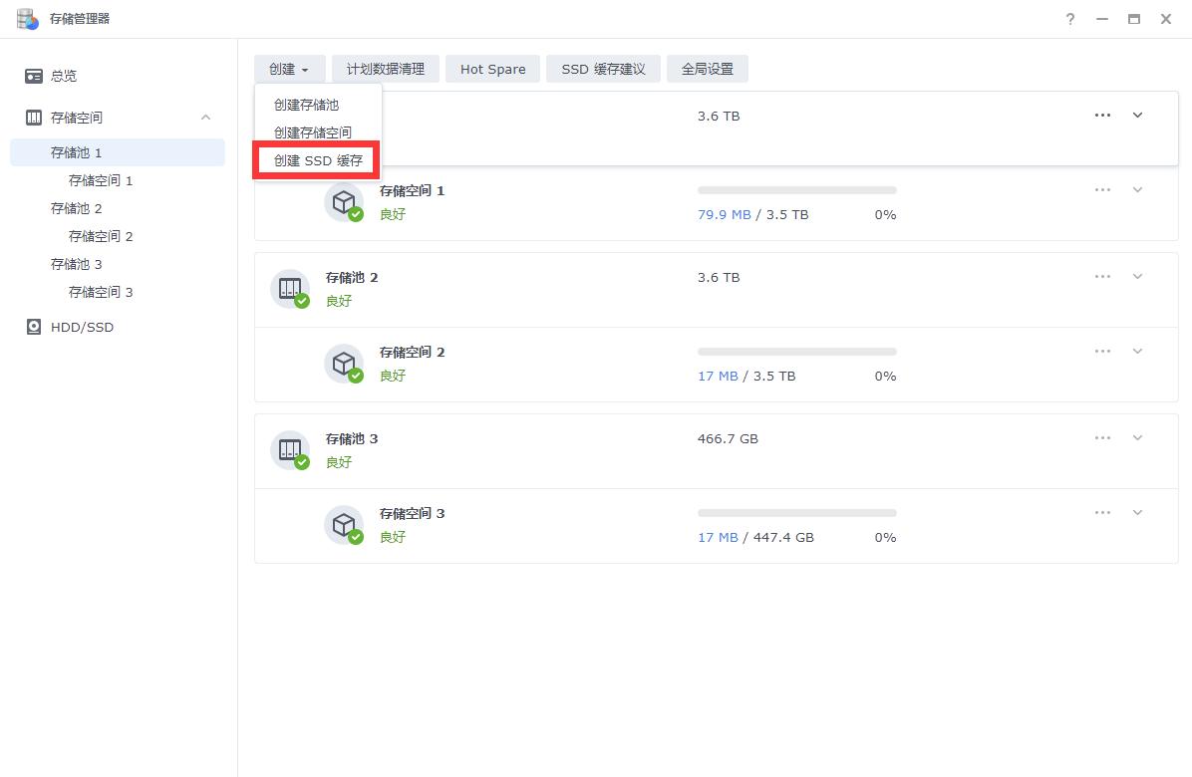1192x777 pixels.
Task: Click the SSD 缓存建议 button
Action: click(x=603, y=69)
